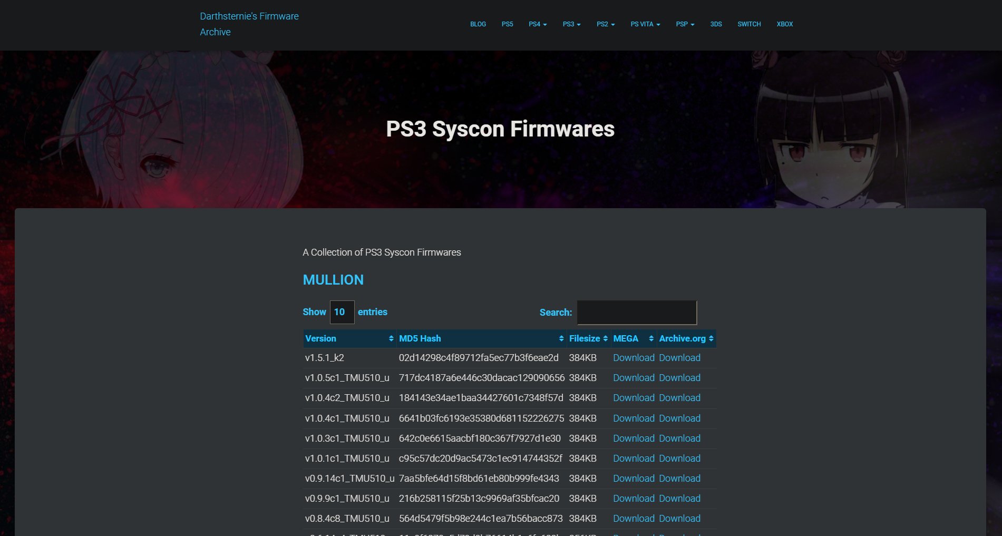Image resolution: width=1002 pixels, height=536 pixels.
Task: Open Darthsternie's Firmware Archive home link
Action: (x=249, y=24)
